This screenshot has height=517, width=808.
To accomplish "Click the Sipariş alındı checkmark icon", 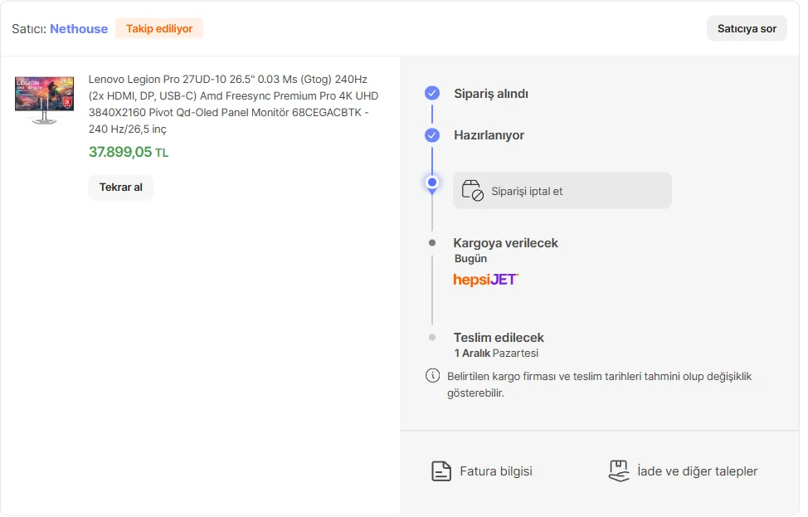I will click(x=432, y=93).
